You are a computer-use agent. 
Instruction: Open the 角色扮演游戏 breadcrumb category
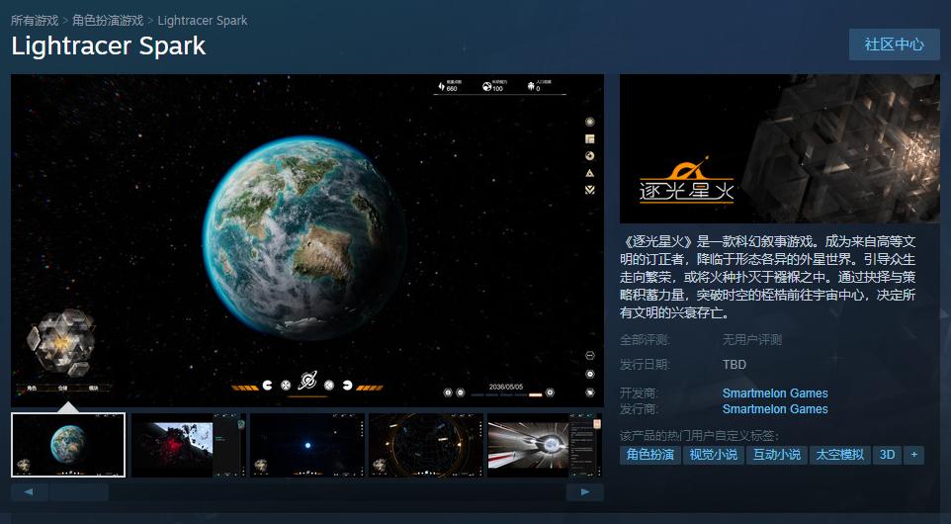(x=108, y=20)
